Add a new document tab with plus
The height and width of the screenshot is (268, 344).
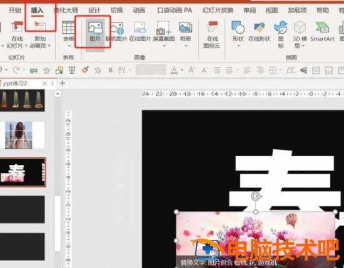(63, 83)
